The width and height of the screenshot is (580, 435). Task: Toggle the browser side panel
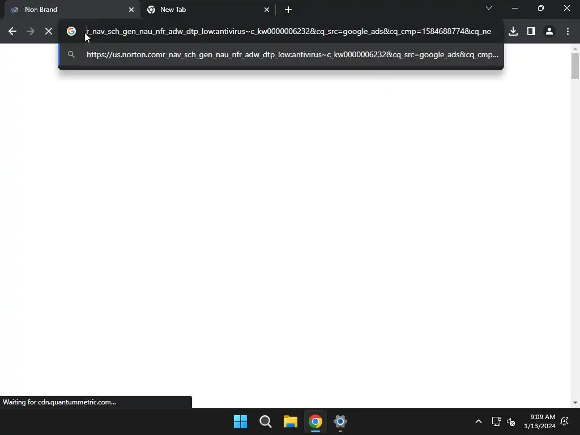pyautogui.click(x=531, y=32)
